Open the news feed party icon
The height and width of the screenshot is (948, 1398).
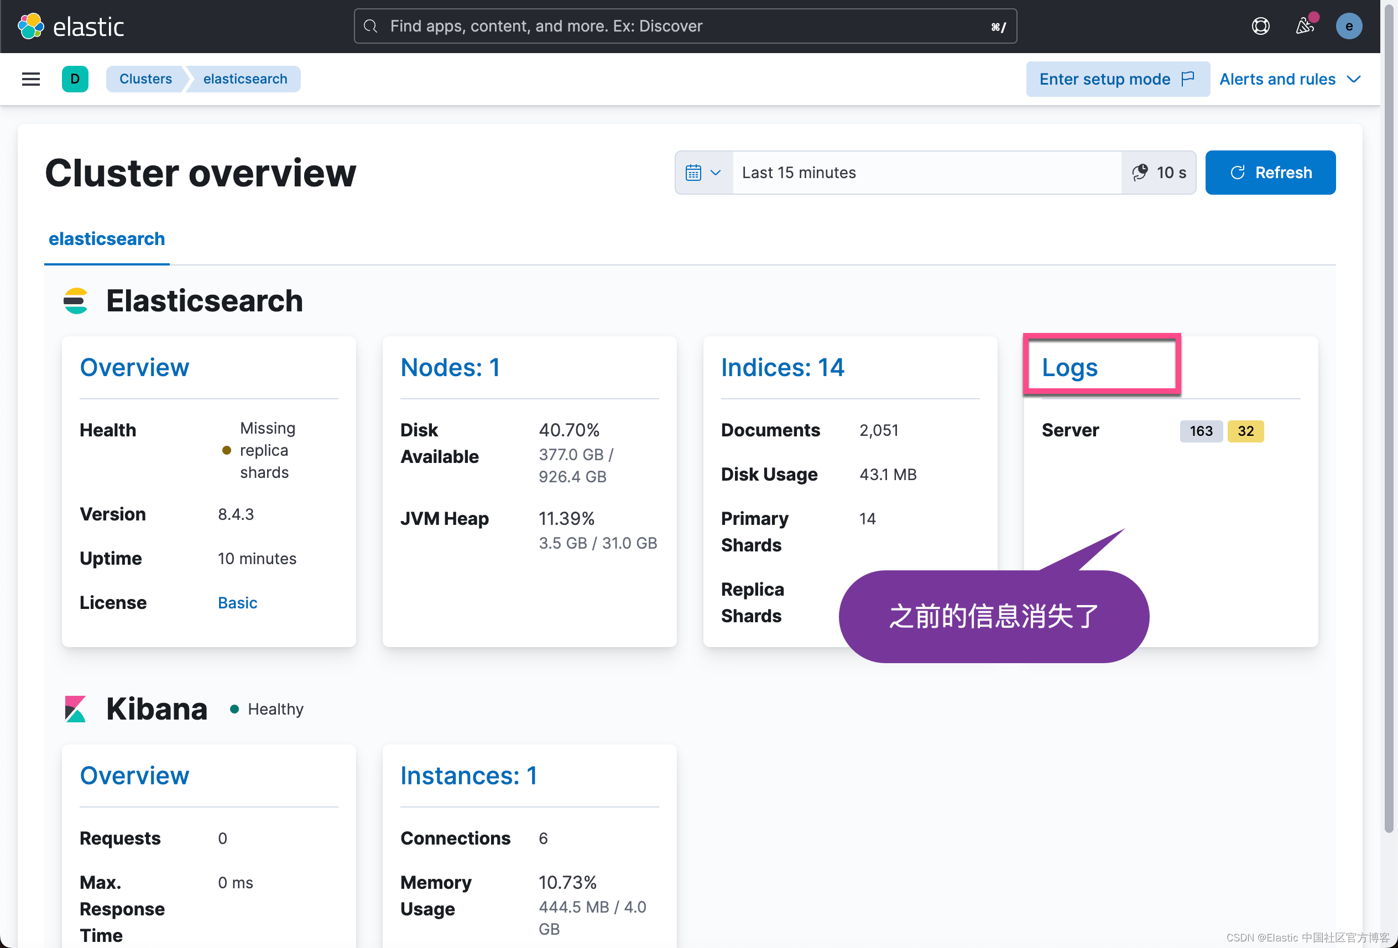tap(1305, 26)
